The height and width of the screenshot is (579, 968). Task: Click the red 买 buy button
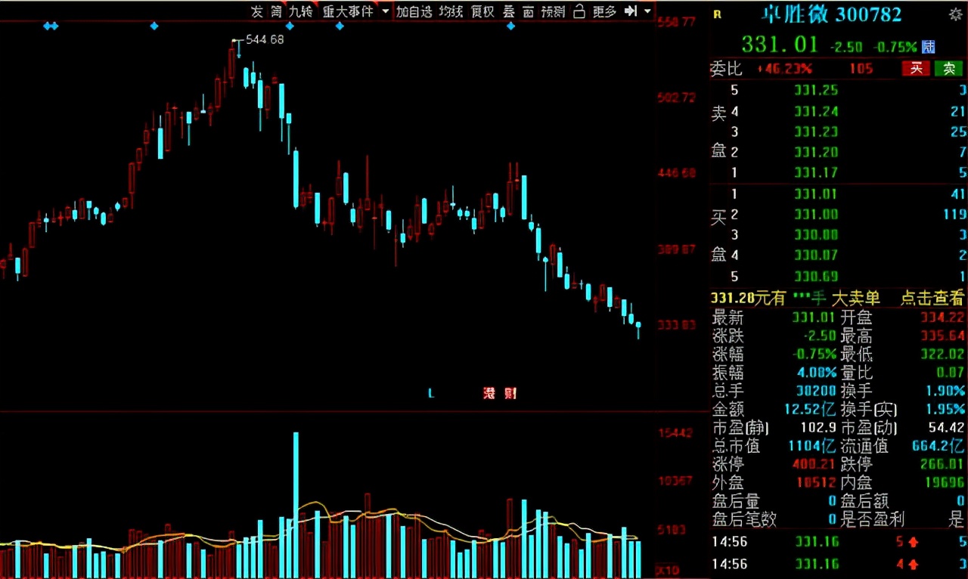tap(916, 69)
